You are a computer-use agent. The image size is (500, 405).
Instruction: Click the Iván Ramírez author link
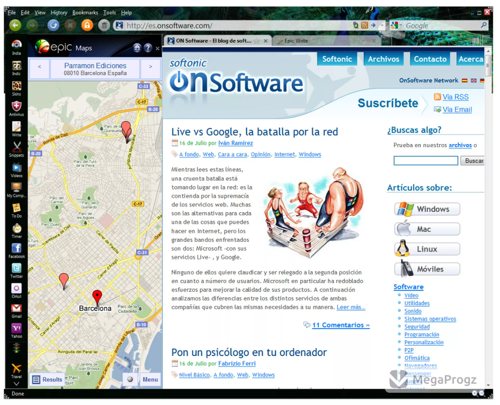(x=235, y=143)
